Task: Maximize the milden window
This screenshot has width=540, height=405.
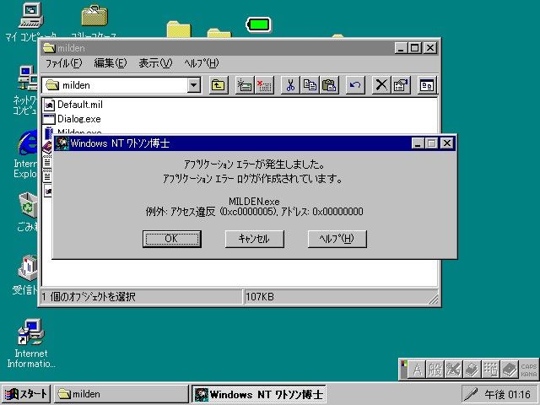Action: coord(415,47)
